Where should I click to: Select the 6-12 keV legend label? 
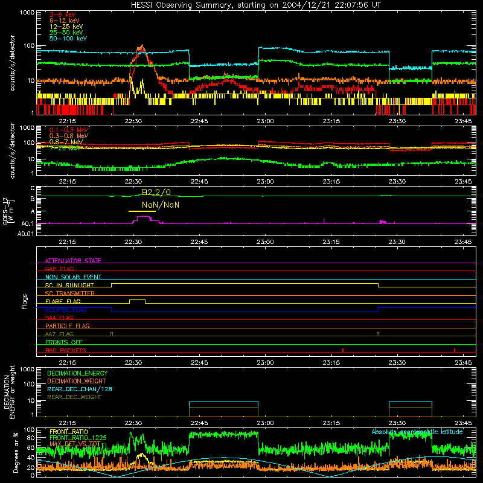click(64, 21)
